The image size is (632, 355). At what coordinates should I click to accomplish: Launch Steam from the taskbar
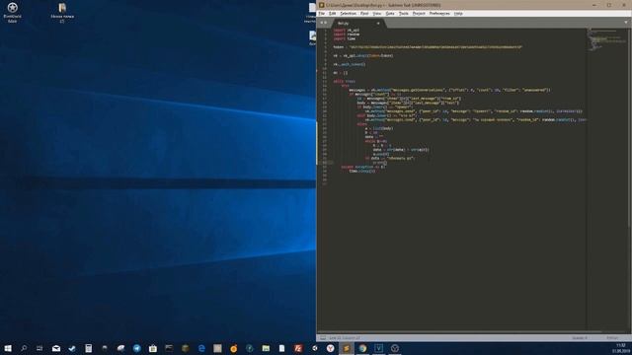click(x=72, y=348)
